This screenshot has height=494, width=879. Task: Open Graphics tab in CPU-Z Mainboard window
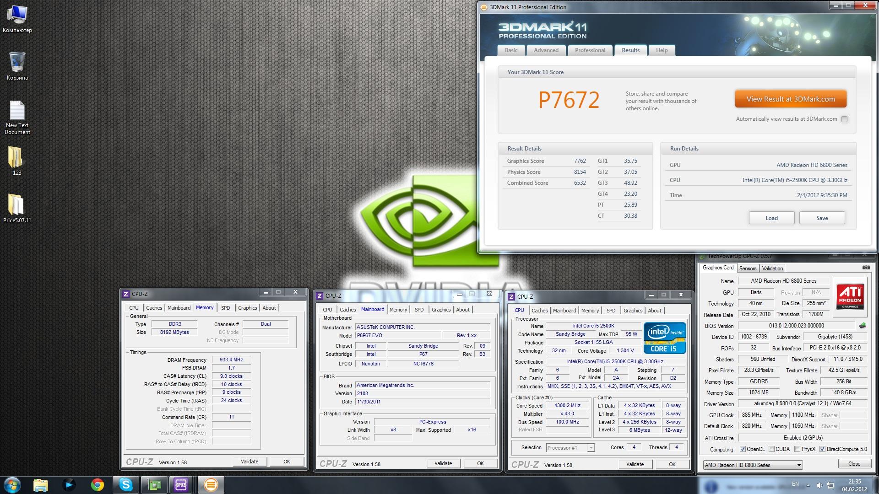pyautogui.click(x=441, y=310)
